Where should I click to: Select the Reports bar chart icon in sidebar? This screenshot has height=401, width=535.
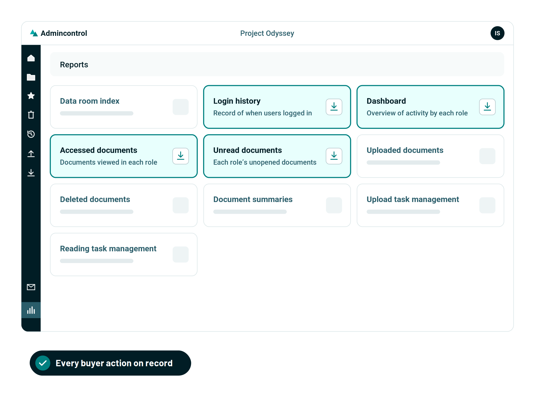tap(31, 310)
